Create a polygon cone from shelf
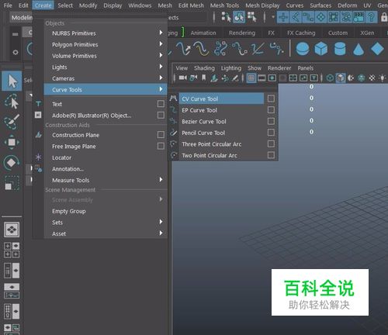The height and width of the screenshot is (335, 388). (x=359, y=49)
